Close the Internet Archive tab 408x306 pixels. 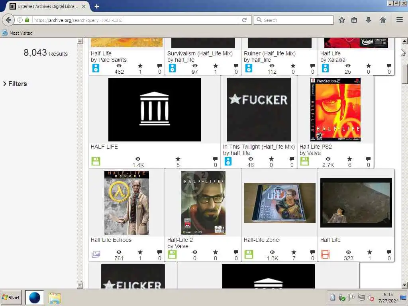click(x=84, y=6)
